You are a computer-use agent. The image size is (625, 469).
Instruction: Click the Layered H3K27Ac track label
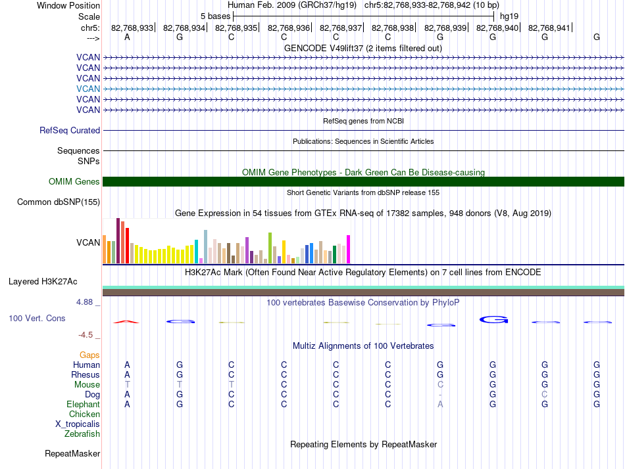(x=43, y=282)
